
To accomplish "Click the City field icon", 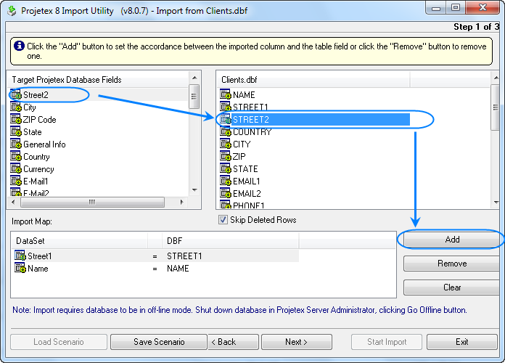I will pos(16,107).
